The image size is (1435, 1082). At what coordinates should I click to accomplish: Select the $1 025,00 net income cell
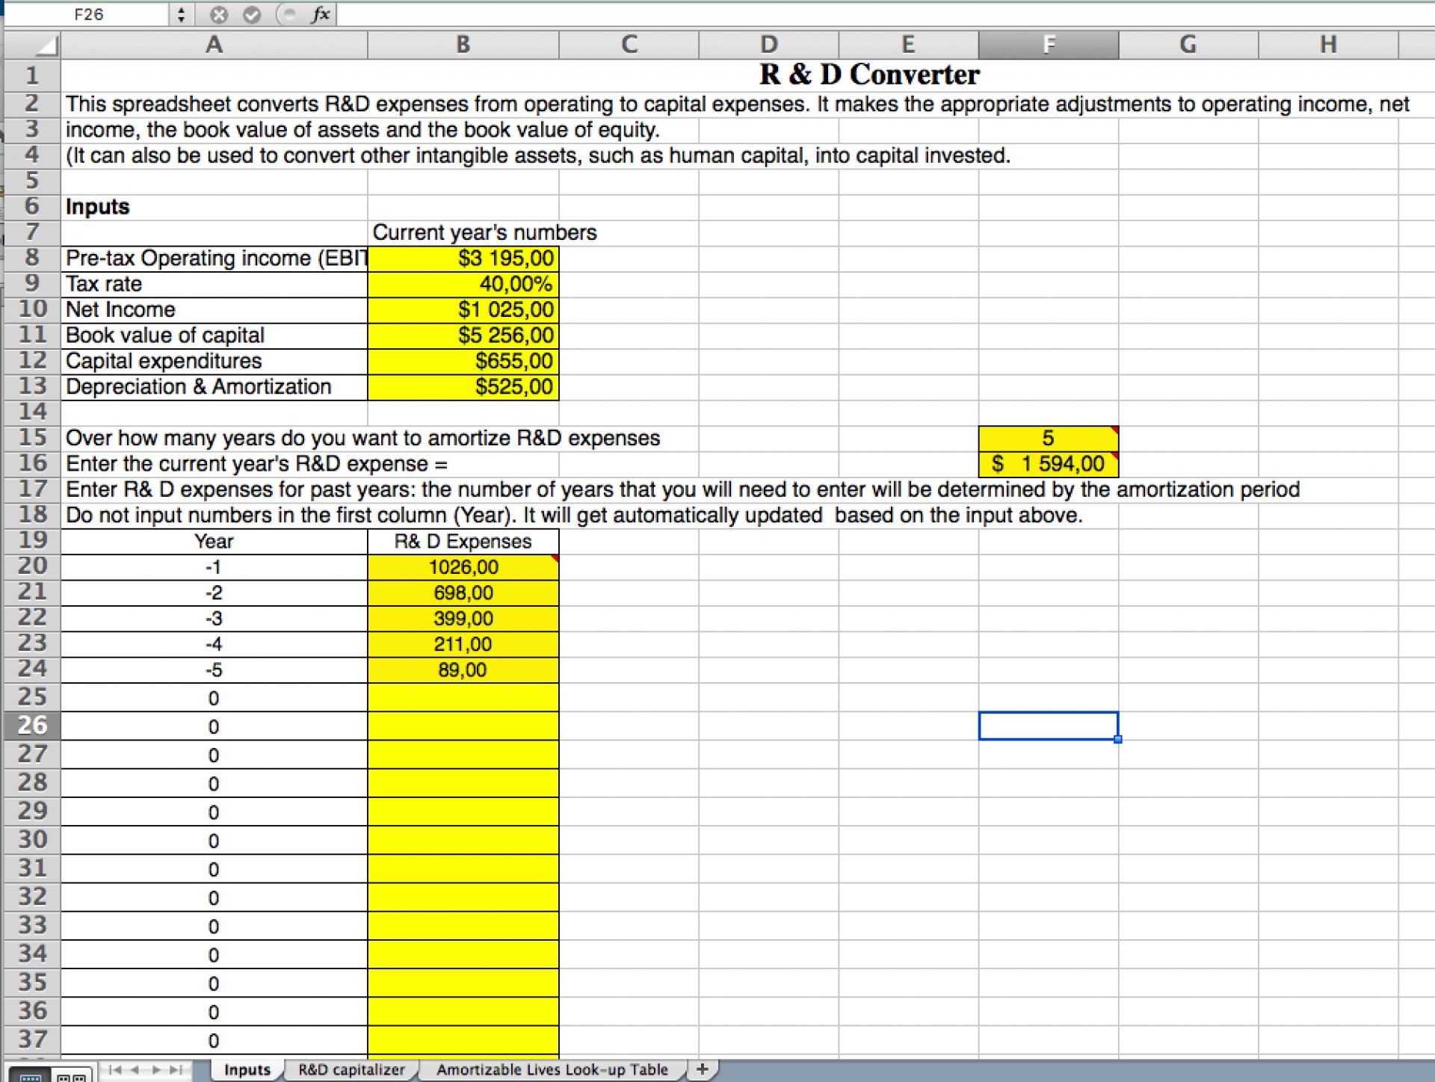click(x=463, y=310)
